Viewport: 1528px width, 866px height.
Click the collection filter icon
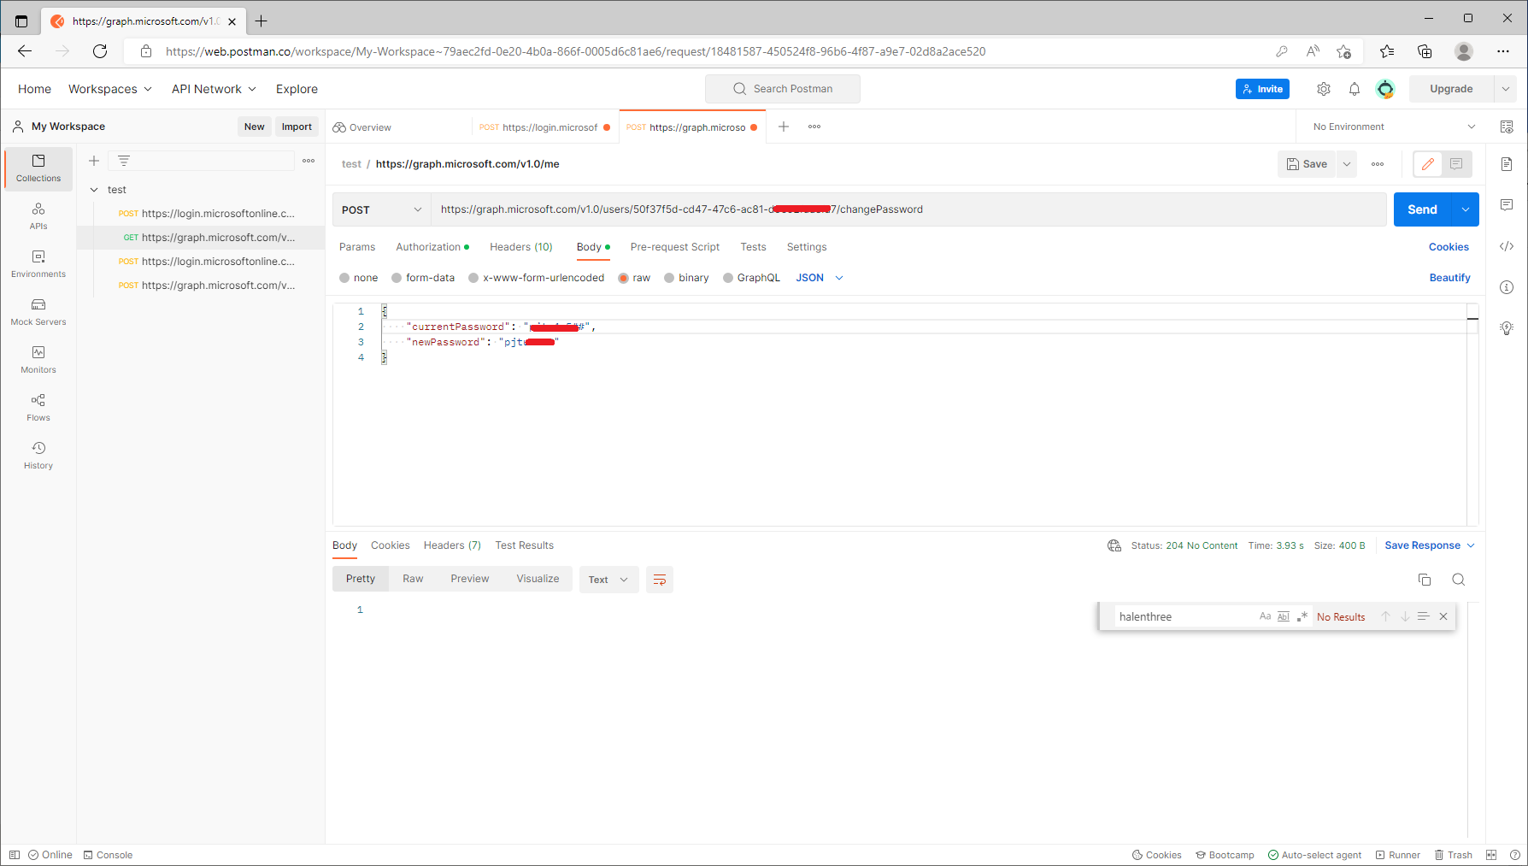click(x=124, y=161)
